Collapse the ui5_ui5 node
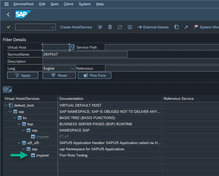219x176 pixels. tap(19, 143)
